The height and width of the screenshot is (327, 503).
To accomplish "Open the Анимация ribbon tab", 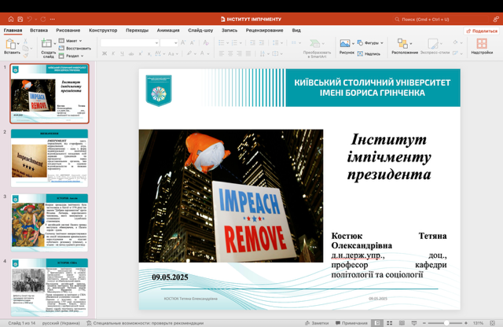I will point(167,30).
